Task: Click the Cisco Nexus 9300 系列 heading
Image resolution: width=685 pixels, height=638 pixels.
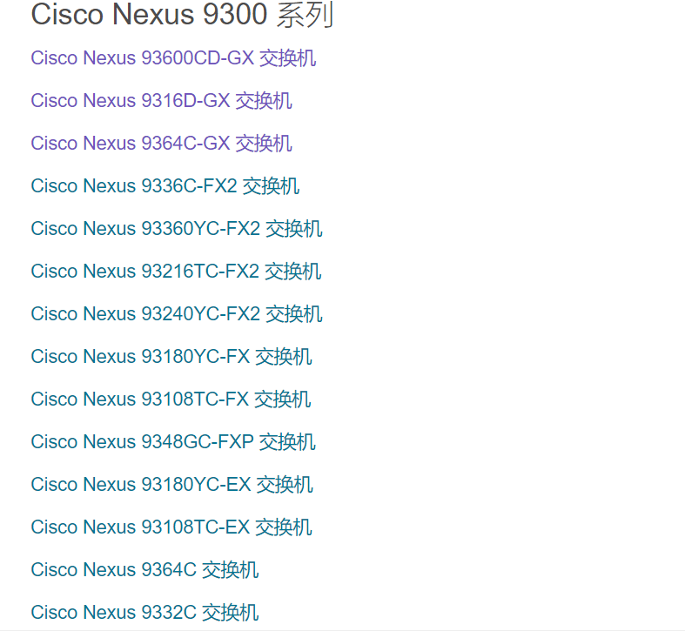Action: [x=182, y=15]
